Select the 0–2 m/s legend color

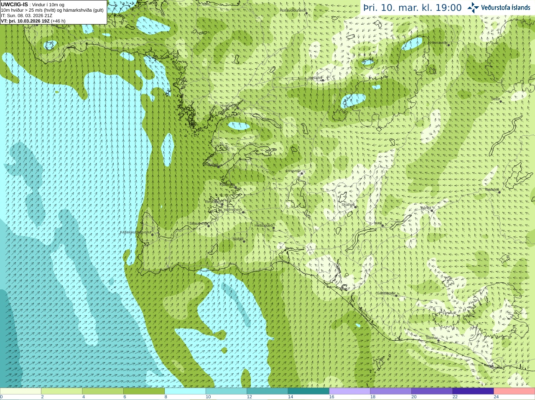[x=20, y=391]
